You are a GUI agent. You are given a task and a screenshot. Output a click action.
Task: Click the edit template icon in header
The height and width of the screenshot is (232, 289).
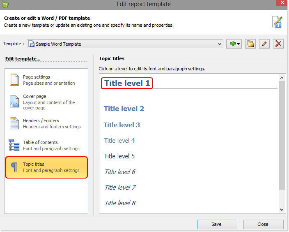coord(277,22)
